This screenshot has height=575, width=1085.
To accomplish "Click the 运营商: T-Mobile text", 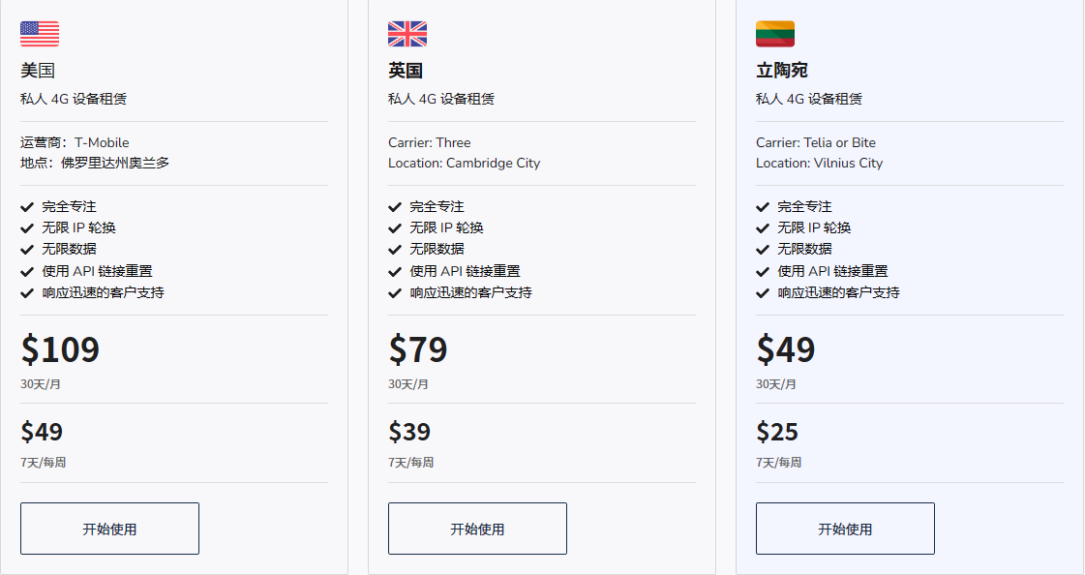I will coord(75,142).
